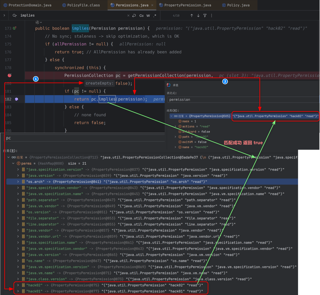Click the "4/10" match counter
This screenshot has width=320, height=295.
point(176,15)
